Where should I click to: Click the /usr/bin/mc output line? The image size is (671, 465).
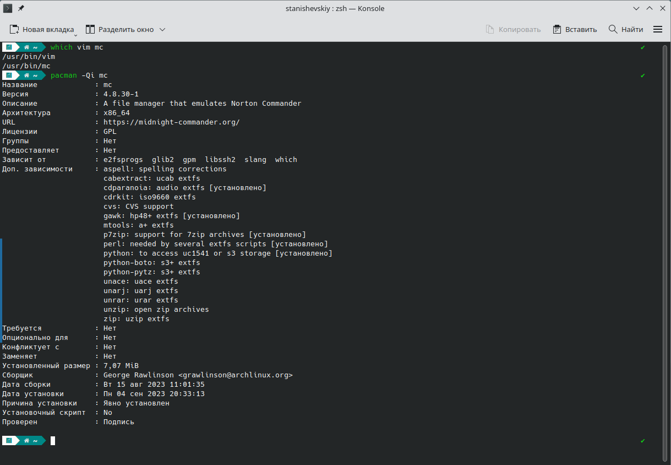[26, 66]
